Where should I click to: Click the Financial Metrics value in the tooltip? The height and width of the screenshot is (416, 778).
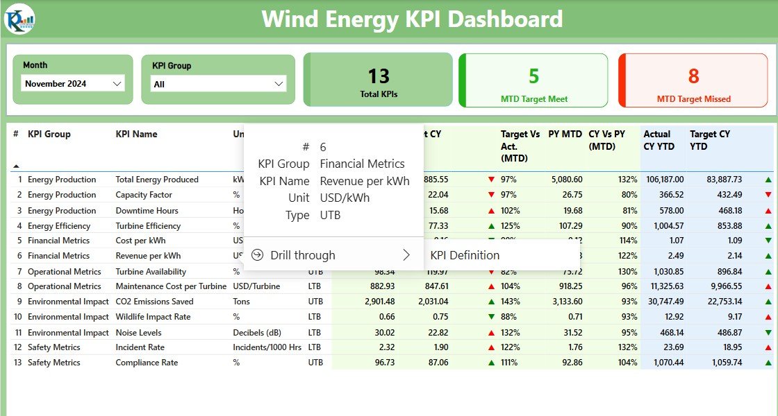(x=362, y=164)
